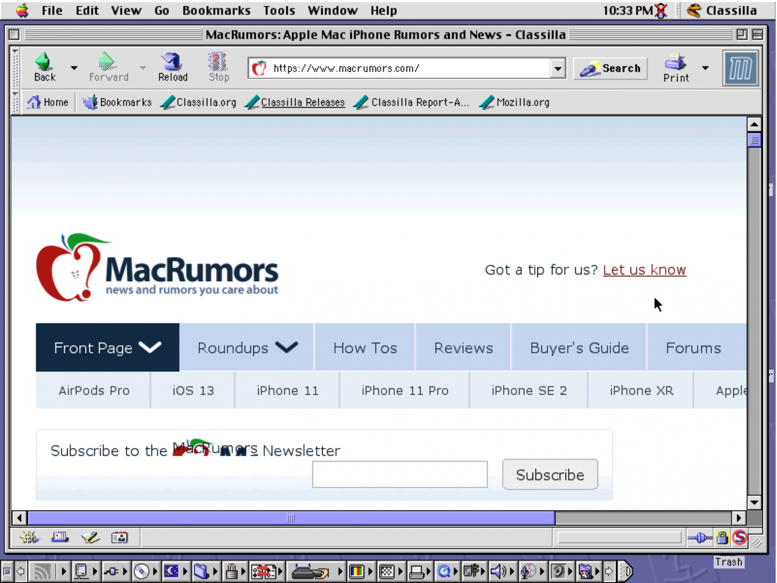Open the Window menu
Screen dimensions: 777x583
[x=333, y=10]
